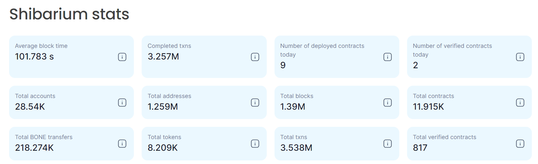Click the Total accounts 28.54K figure
538x164 pixels.
(30, 107)
